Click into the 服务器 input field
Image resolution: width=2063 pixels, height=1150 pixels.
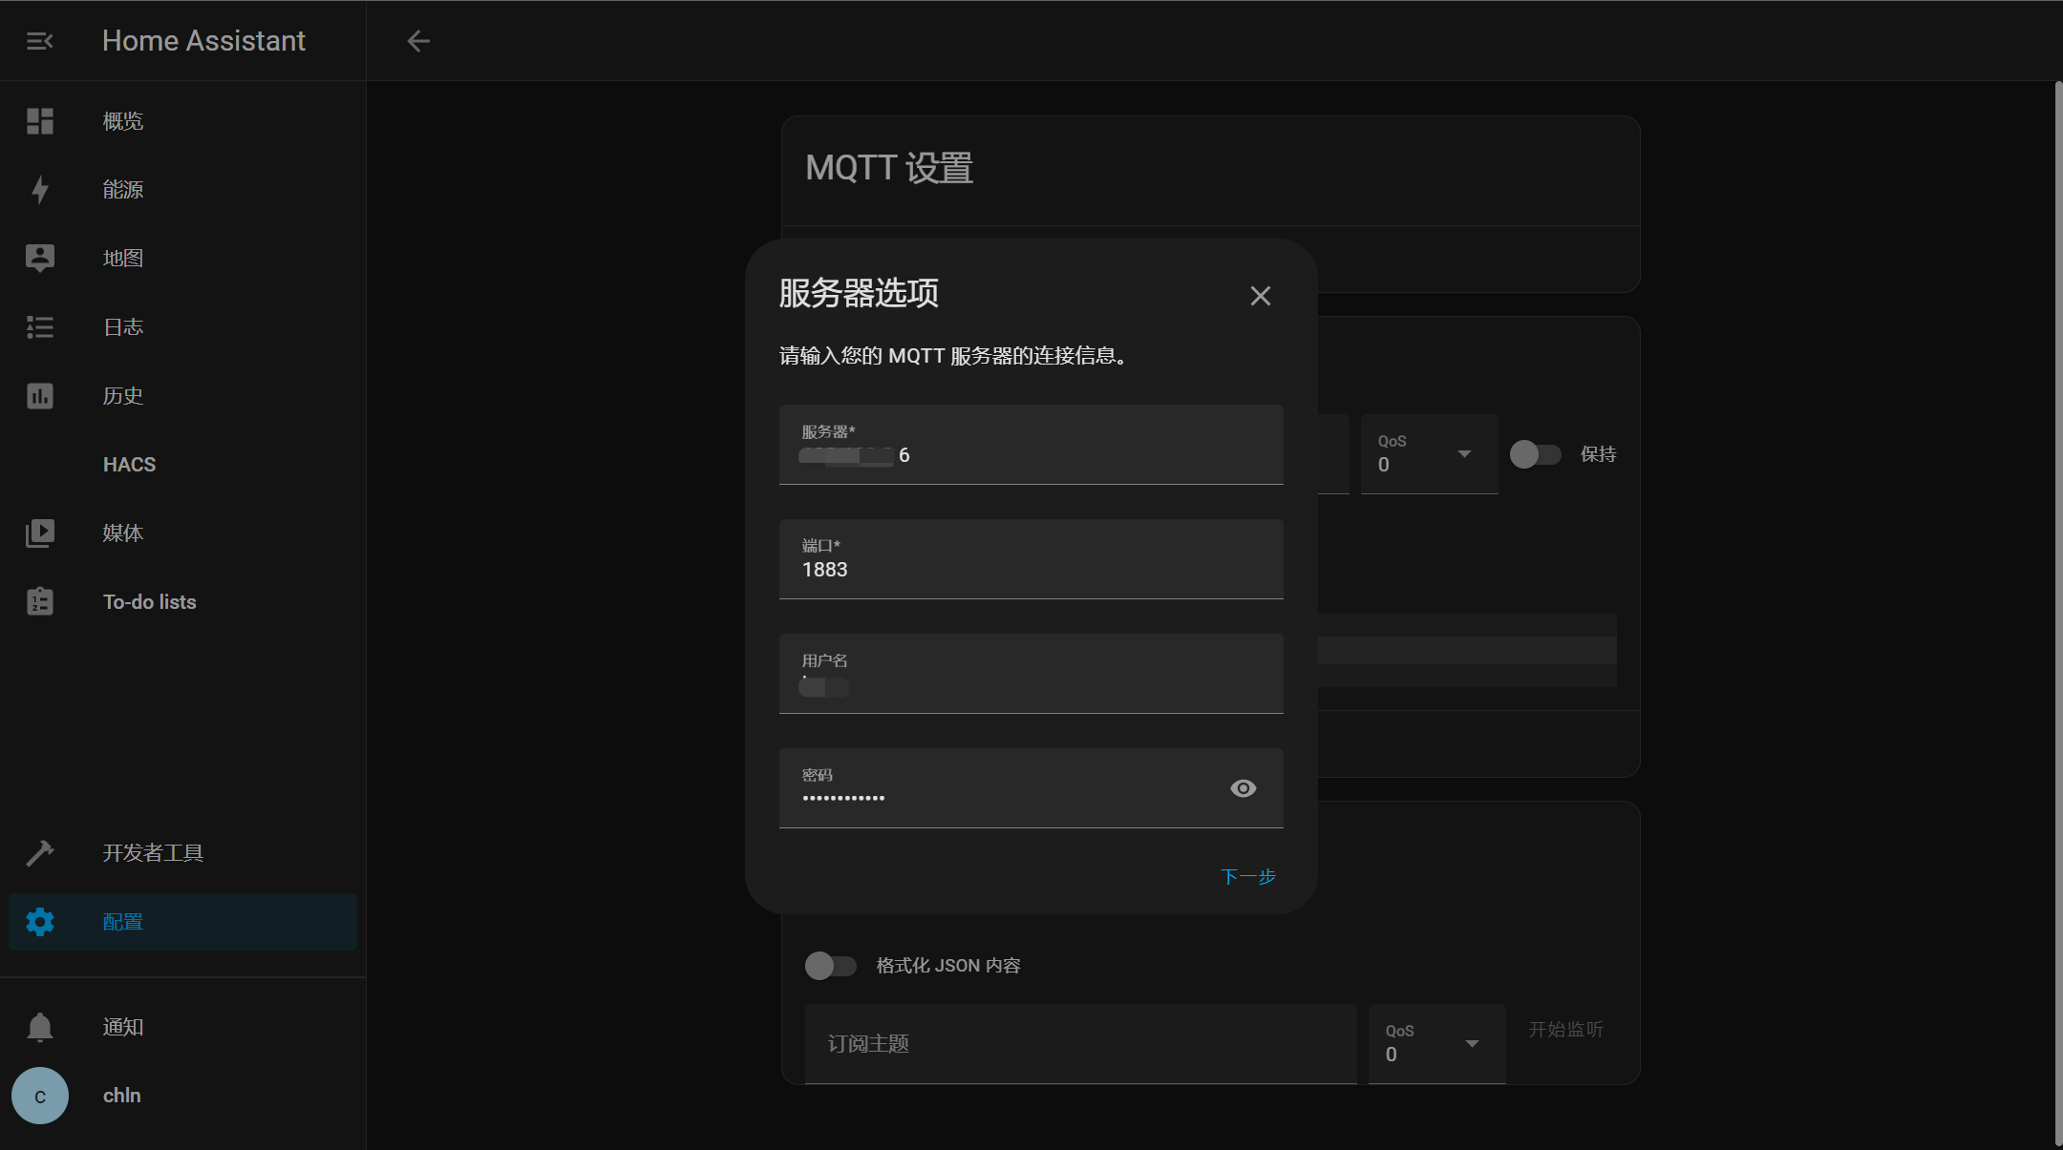tap(1031, 445)
